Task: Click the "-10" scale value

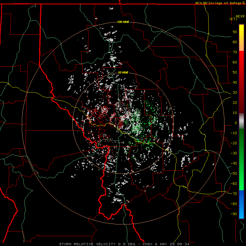Action: coord(234,133)
